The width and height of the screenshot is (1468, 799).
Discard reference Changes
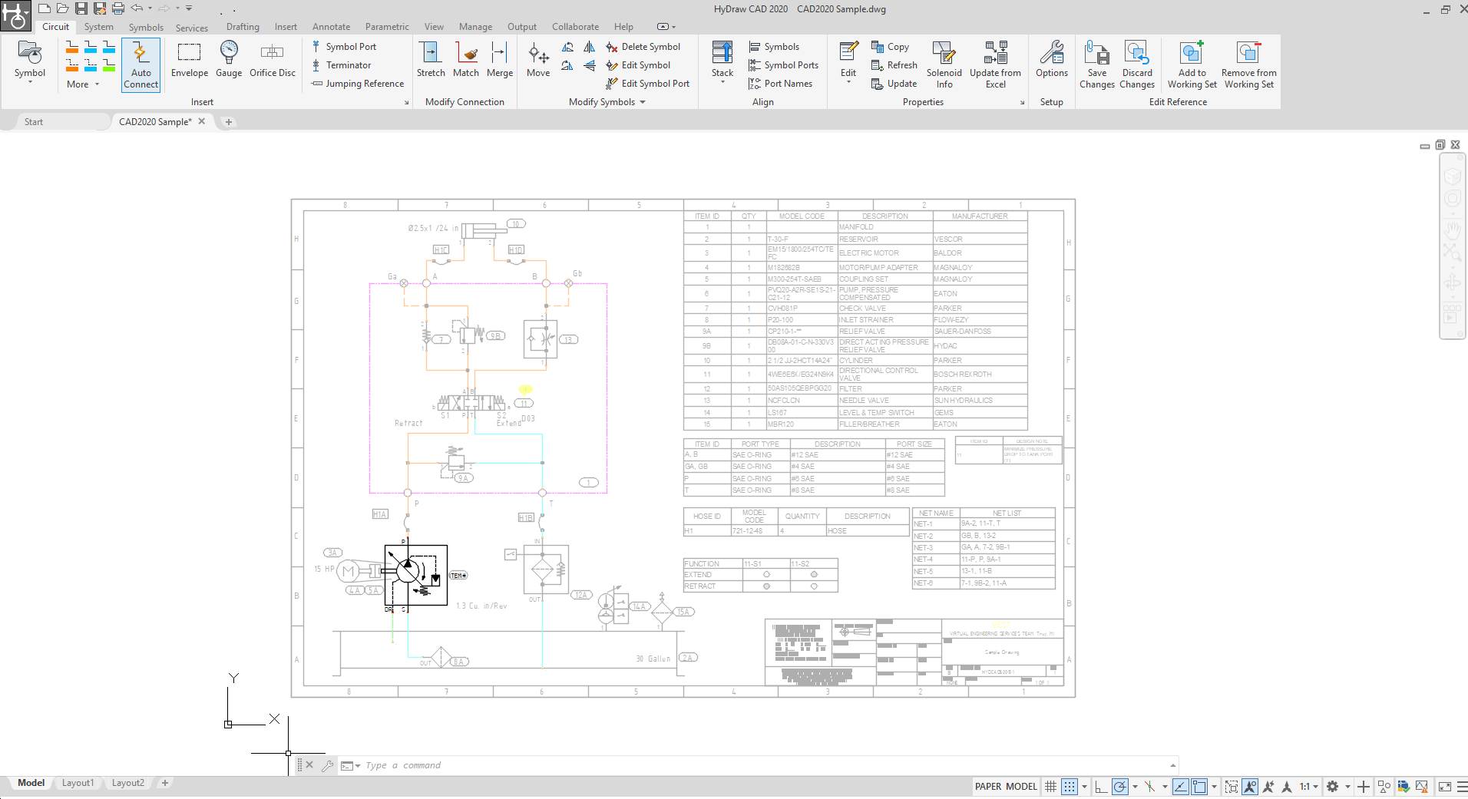coord(1137,65)
